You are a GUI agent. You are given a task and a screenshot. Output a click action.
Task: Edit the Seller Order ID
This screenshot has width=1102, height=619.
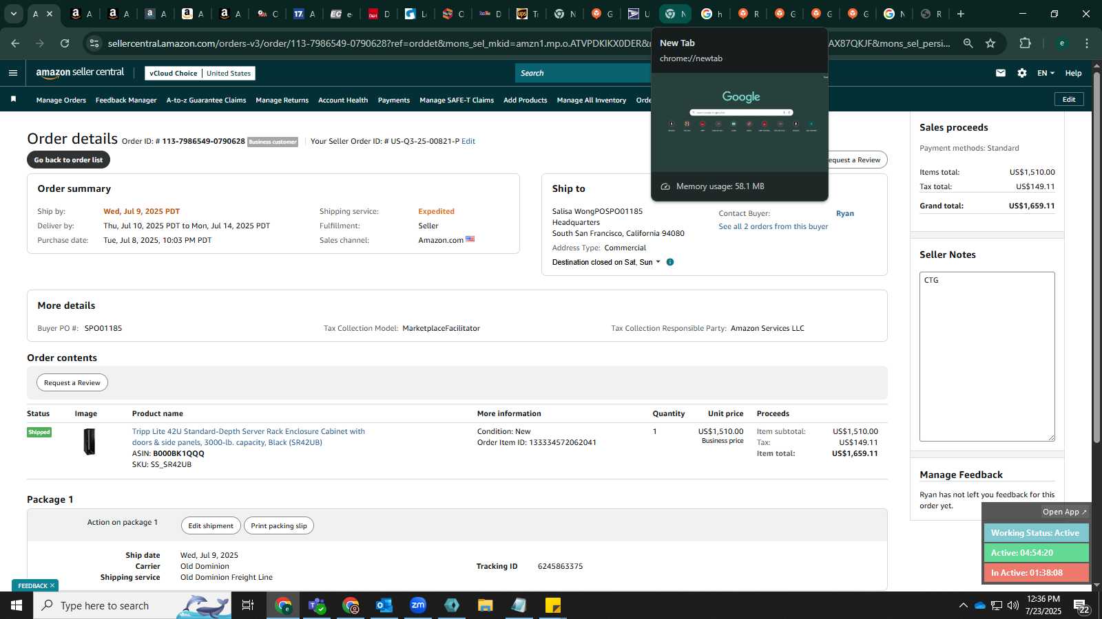[468, 141]
